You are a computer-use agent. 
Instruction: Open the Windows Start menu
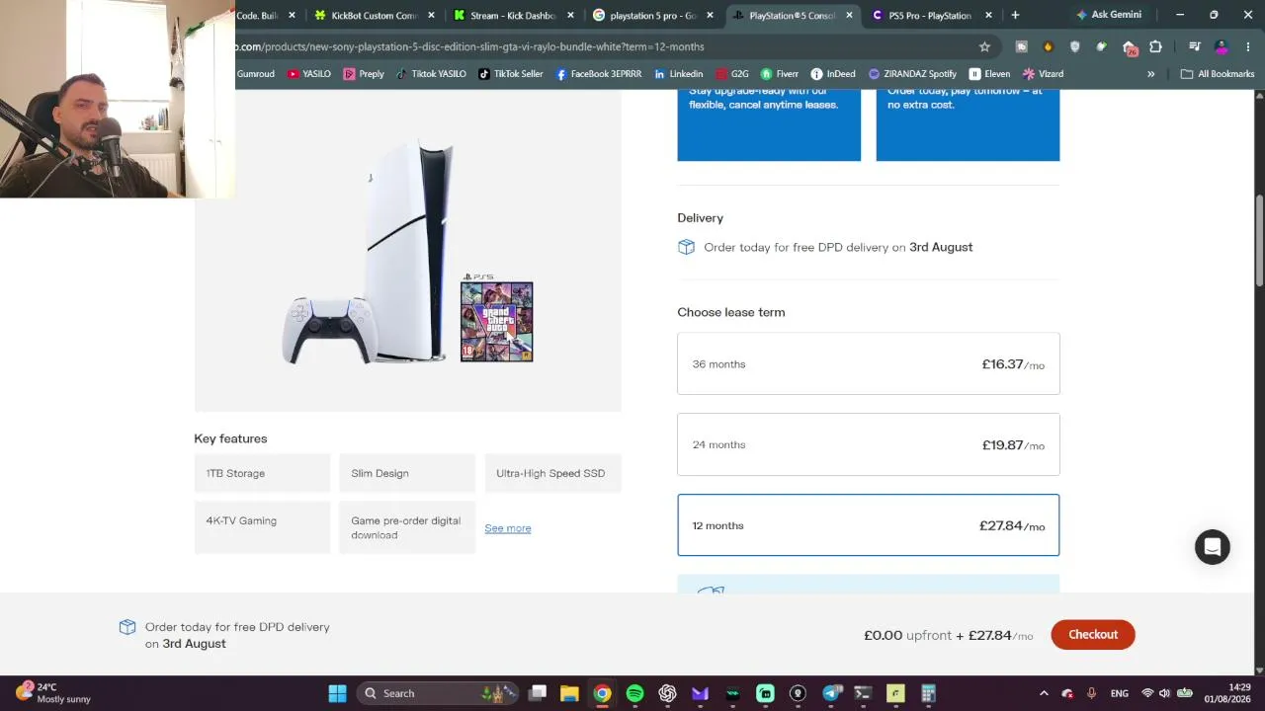coord(337,693)
